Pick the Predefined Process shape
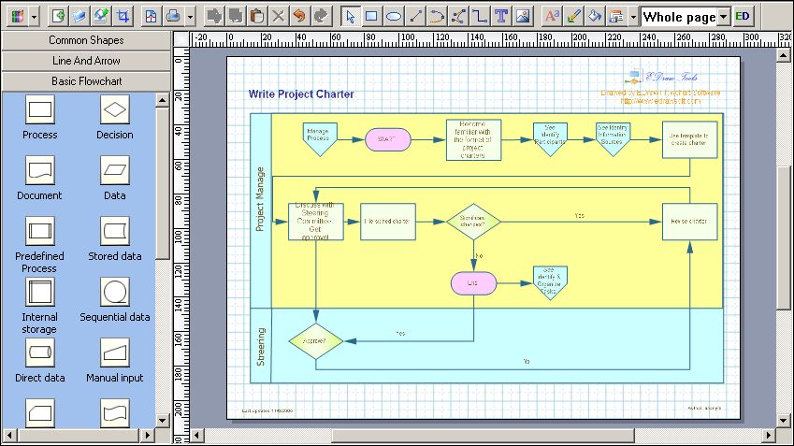794x446 pixels. pyautogui.click(x=39, y=230)
